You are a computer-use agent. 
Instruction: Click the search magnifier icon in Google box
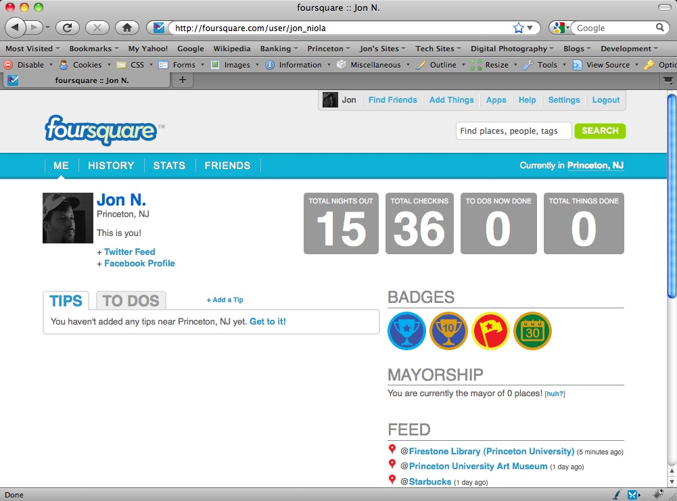click(659, 28)
